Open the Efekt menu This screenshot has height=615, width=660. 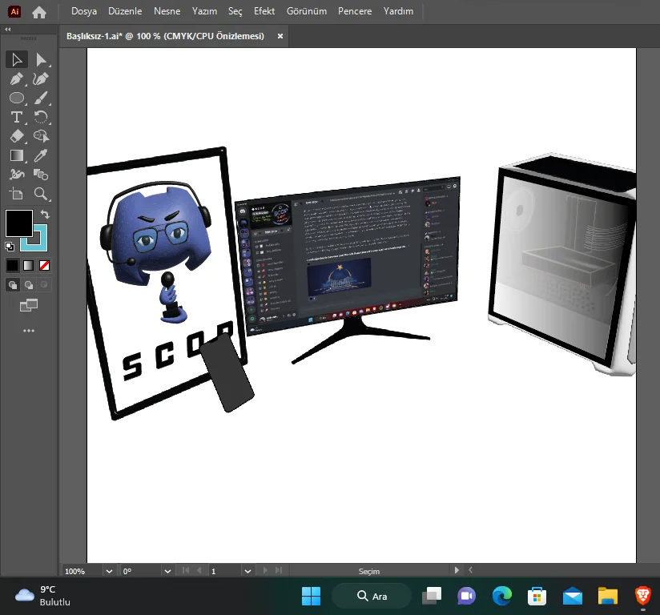pos(264,11)
